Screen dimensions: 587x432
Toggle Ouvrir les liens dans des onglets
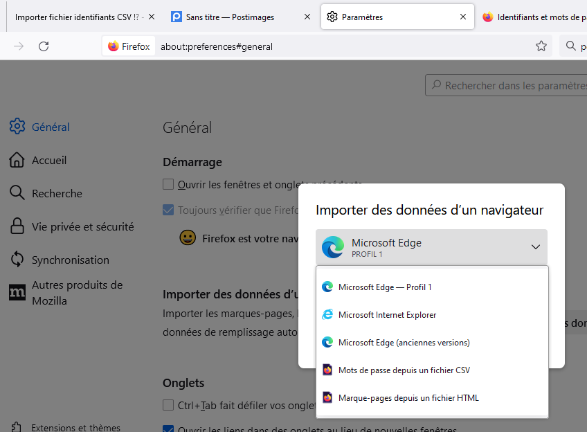pyautogui.click(x=168, y=429)
